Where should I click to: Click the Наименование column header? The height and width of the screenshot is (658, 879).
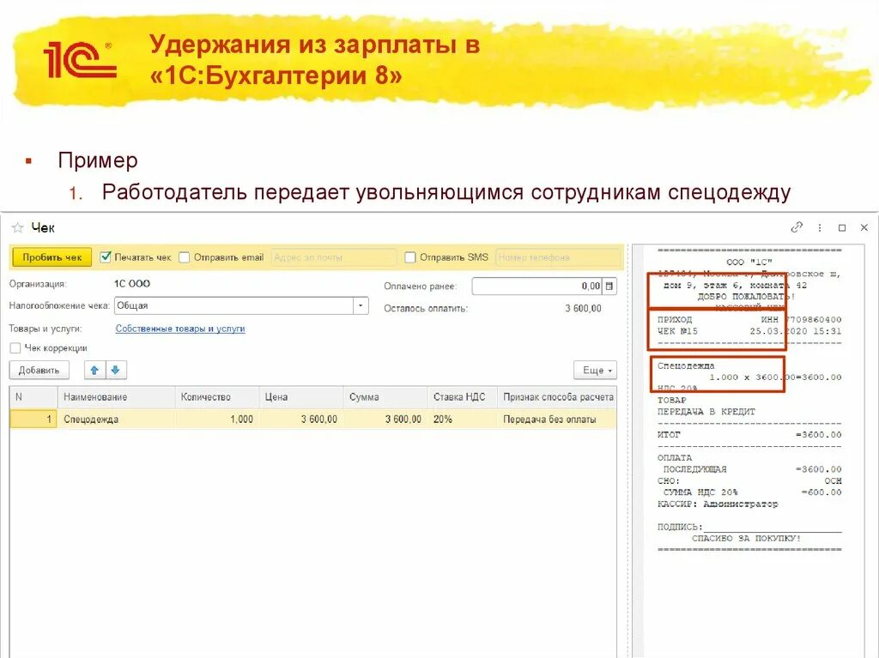point(116,397)
